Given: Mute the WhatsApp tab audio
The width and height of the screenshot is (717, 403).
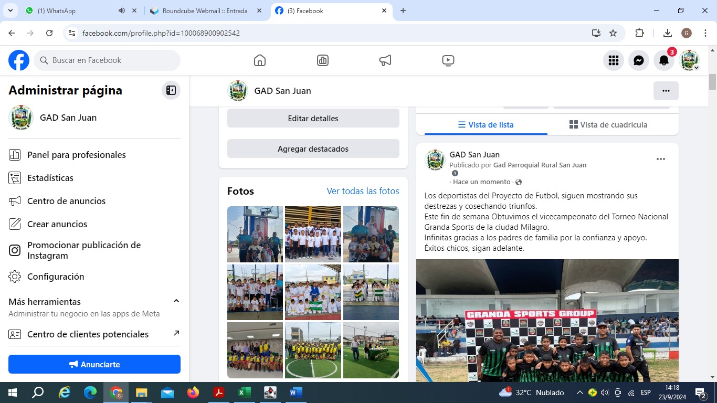Looking at the screenshot, I should pos(122,10).
